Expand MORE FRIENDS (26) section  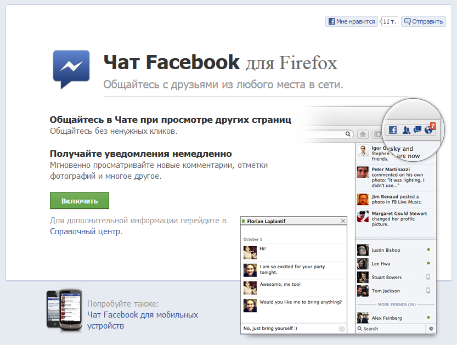click(x=396, y=304)
